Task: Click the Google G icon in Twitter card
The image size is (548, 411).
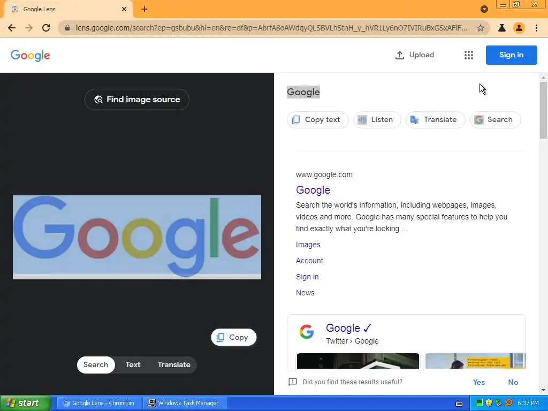Action: point(307,332)
